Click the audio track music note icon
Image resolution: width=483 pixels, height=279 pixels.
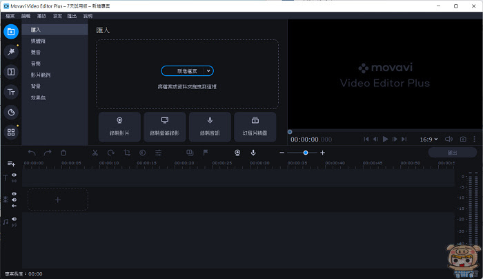tap(6, 222)
